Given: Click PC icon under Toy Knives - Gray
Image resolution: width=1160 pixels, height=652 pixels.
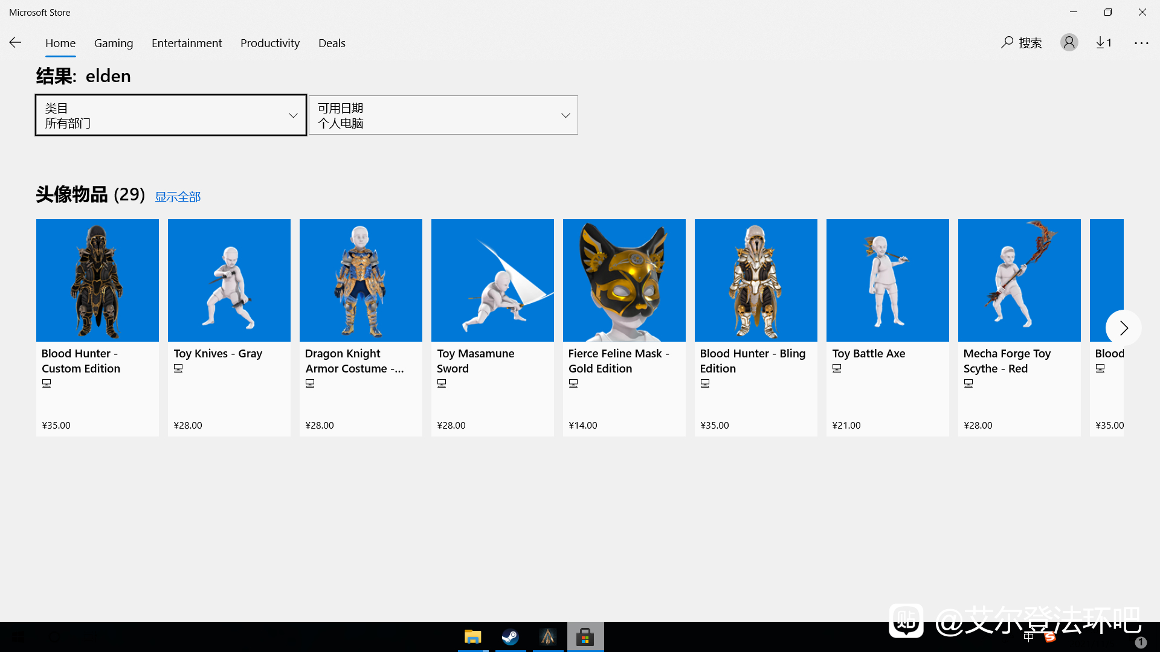Looking at the screenshot, I should (x=178, y=368).
